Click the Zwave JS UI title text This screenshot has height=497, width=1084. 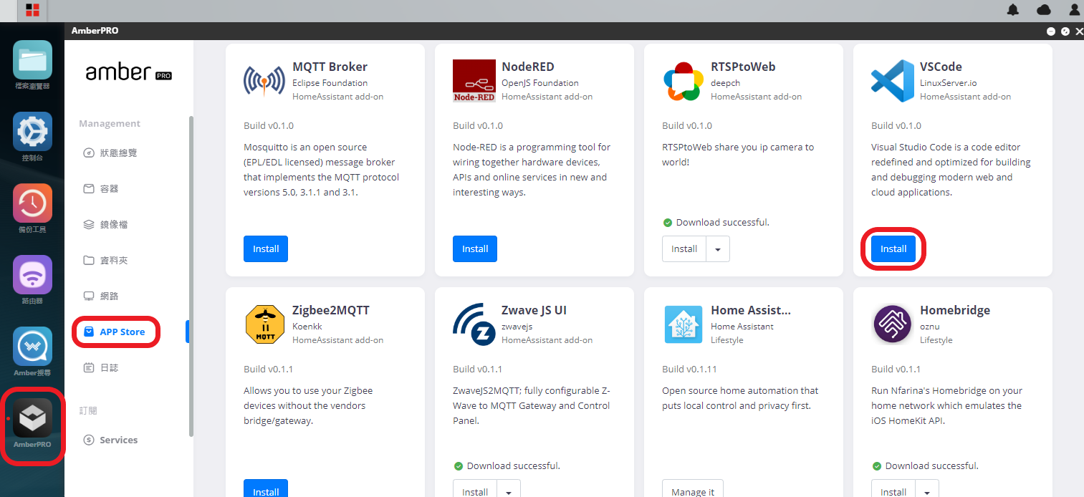pyautogui.click(x=534, y=310)
